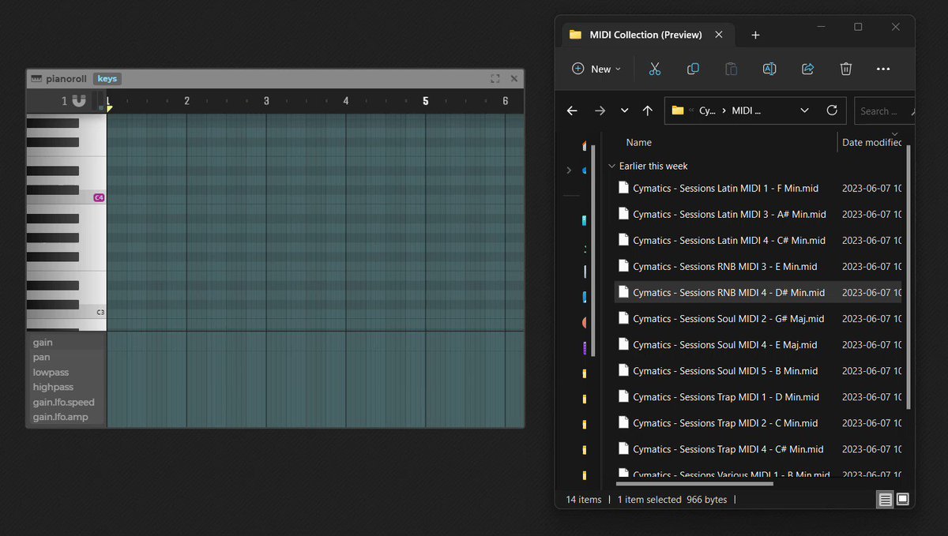Select the details view toggle in status bar
Screen dimensions: 948x536
pyautogui.click(x=885, y=499)
